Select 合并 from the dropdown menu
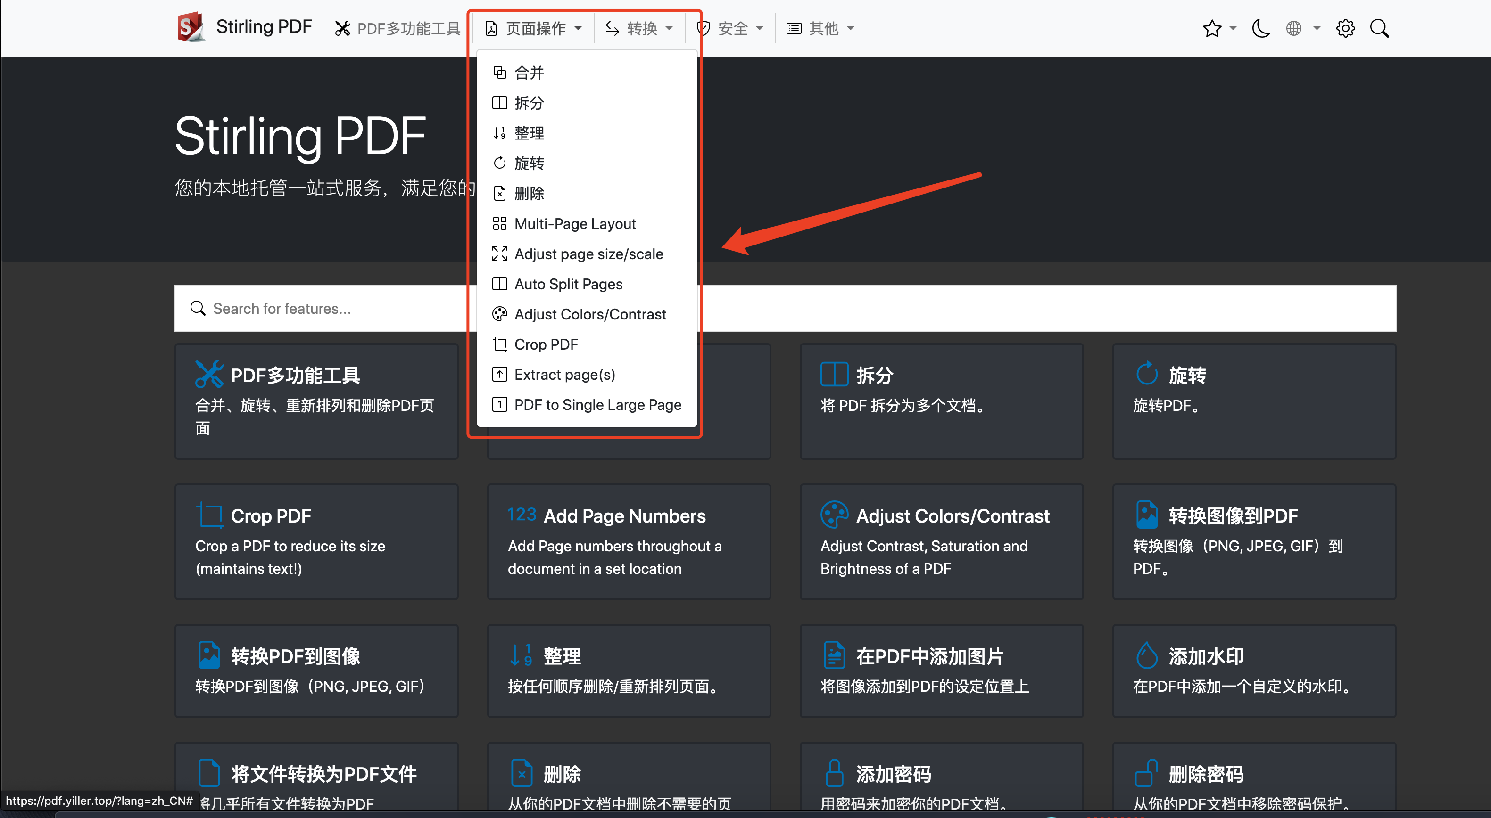This screenshot has width=1491, height=818. (x=586, y=73)
